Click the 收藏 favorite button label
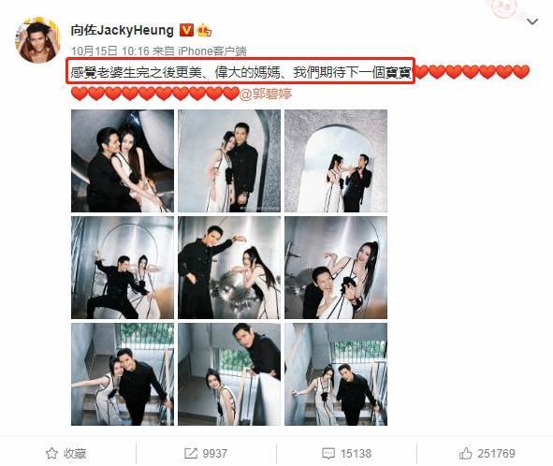 (x=75, y=454)
